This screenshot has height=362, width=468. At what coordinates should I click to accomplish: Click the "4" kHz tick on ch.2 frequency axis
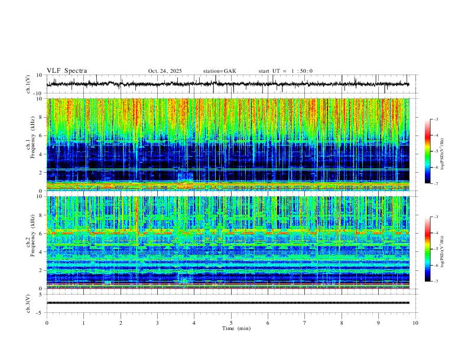pyautogui.click(x=41, y=252)
